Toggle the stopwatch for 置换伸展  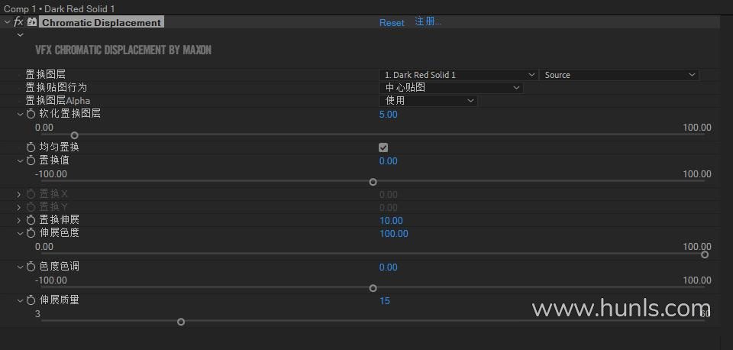tap(31, 220)
